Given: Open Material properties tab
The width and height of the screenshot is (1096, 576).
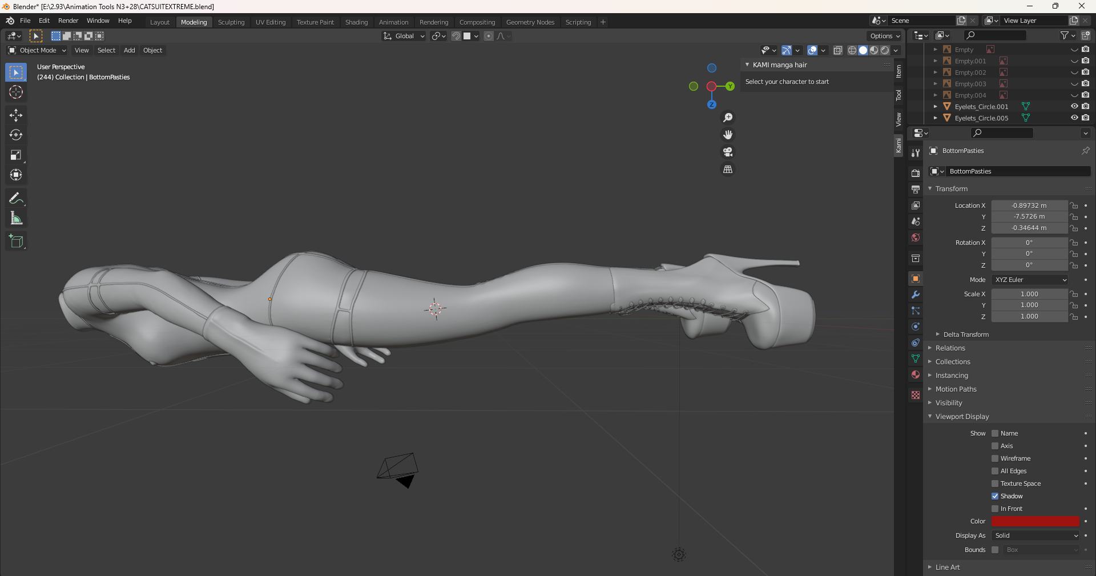Looking at the screenshot, I should click(916, 375).
